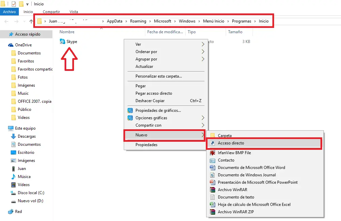Click the Vídeos film icon under Este equipo

[13, 185]
